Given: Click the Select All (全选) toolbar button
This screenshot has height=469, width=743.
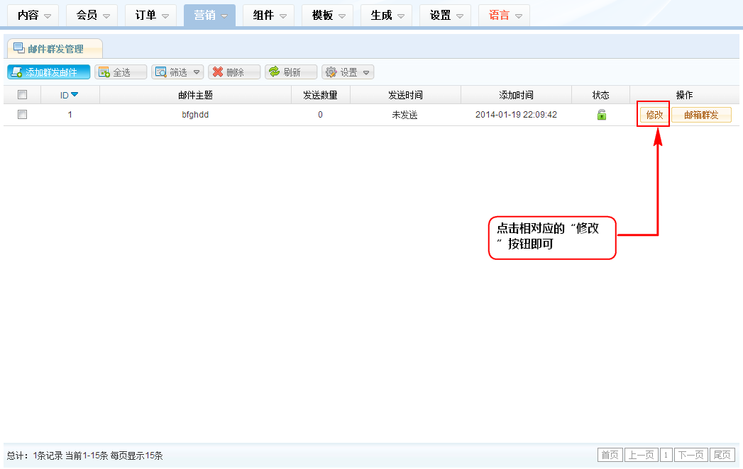Looking at the screenshot, I should (x=121, y=72).
